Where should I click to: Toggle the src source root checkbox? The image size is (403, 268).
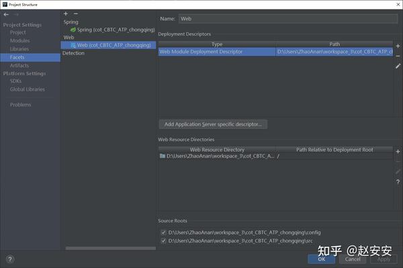(163, 240)
